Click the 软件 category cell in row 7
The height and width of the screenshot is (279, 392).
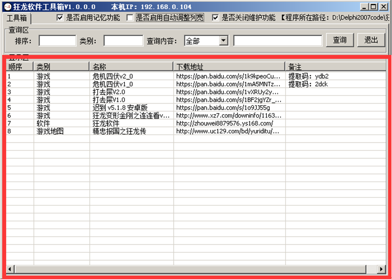pos(61,123)
